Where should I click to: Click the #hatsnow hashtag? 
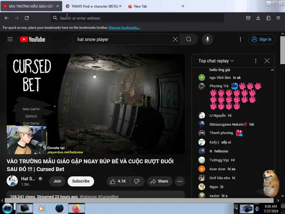pyautogui.click(x=88, y=196)
